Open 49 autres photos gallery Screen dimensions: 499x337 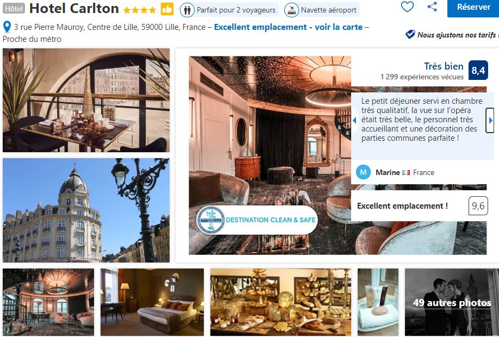tap(452, 302)
